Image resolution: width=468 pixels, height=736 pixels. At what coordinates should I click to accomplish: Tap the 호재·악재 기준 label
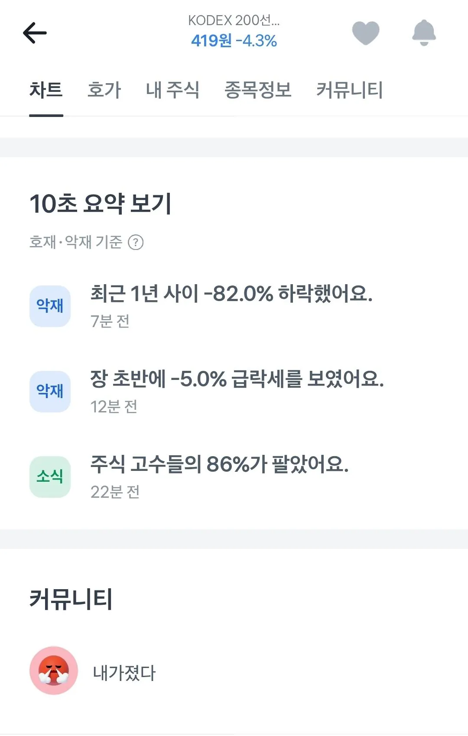76,242
